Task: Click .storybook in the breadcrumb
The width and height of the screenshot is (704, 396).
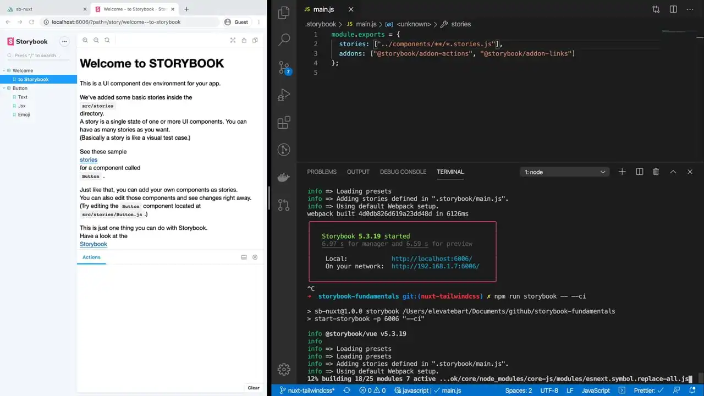Action: tap(321, 24)
